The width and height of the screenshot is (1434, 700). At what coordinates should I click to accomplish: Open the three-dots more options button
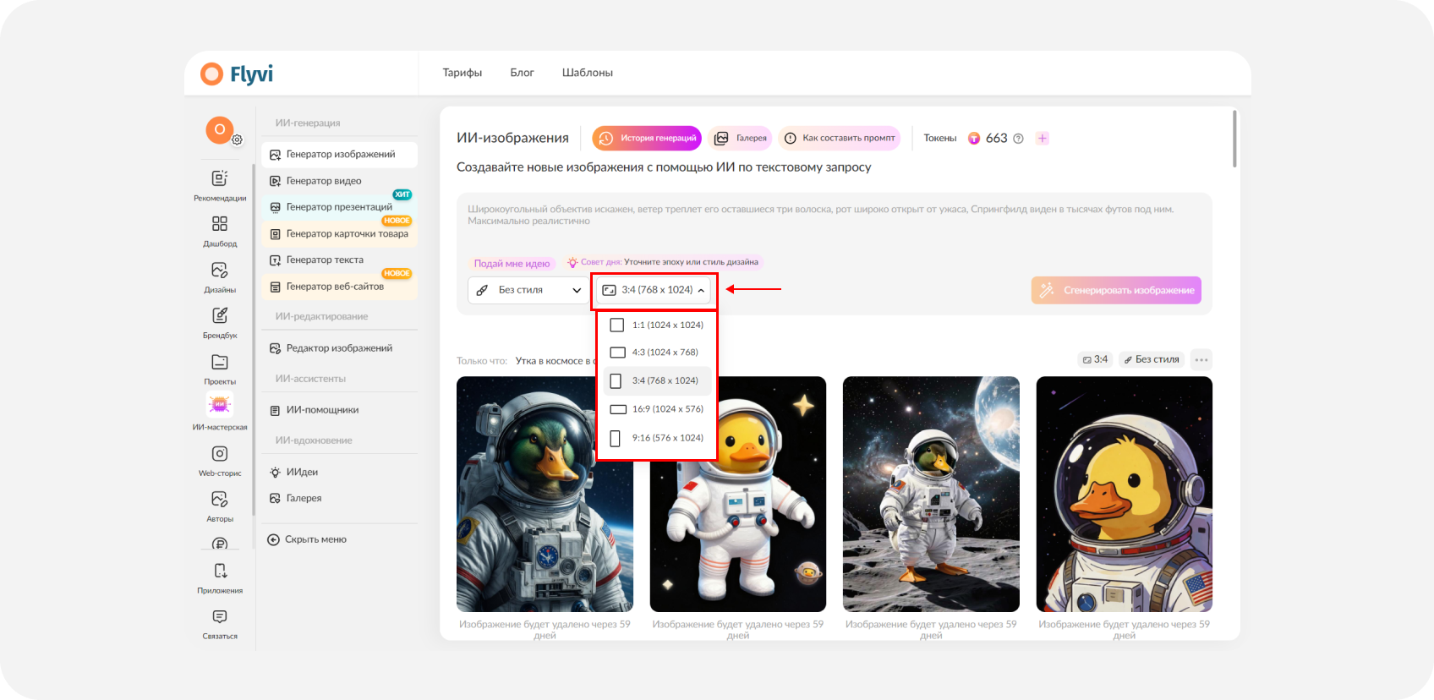click(1201, 359)
